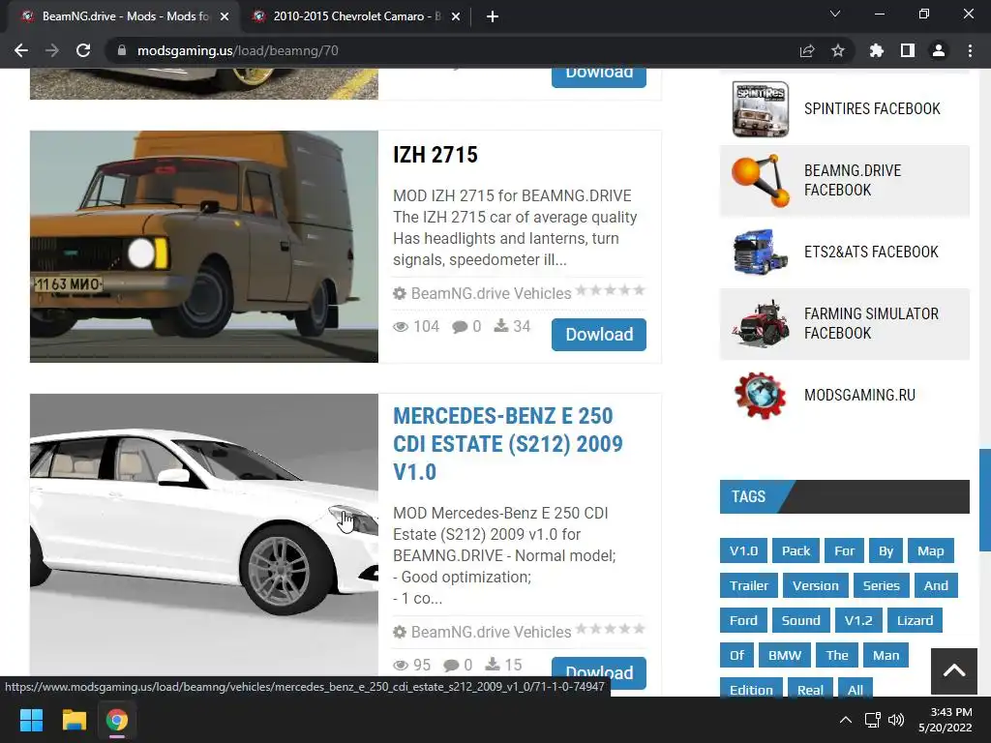Select the Sound tag
This screenshot has height=743, width=991.
tap(800, 620)
